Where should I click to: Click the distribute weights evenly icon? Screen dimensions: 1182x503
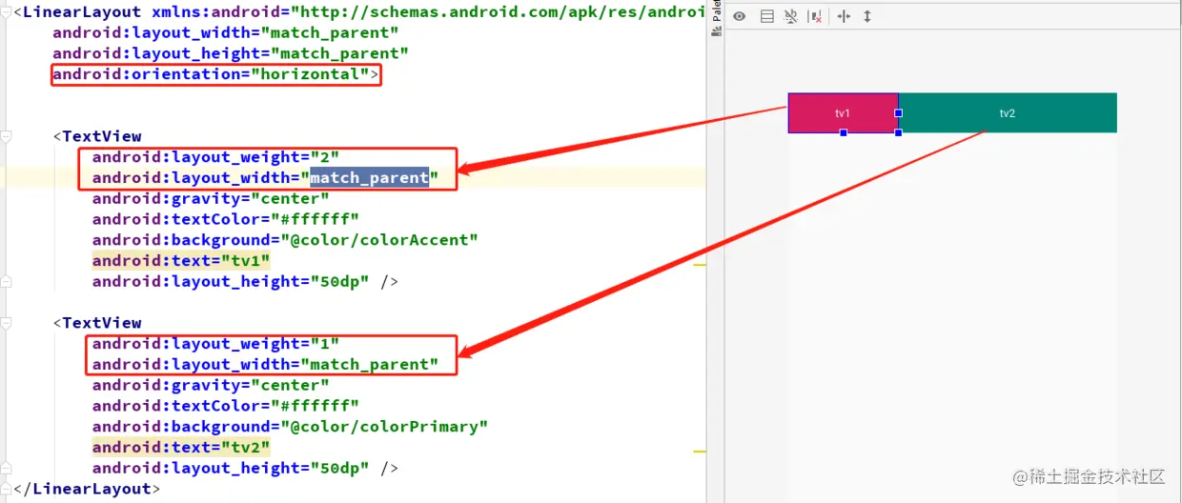843,16
